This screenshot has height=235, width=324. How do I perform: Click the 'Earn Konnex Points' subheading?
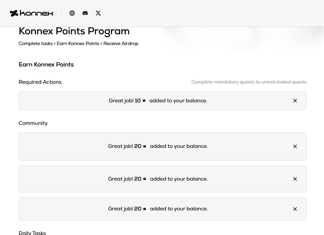(46, 65)
